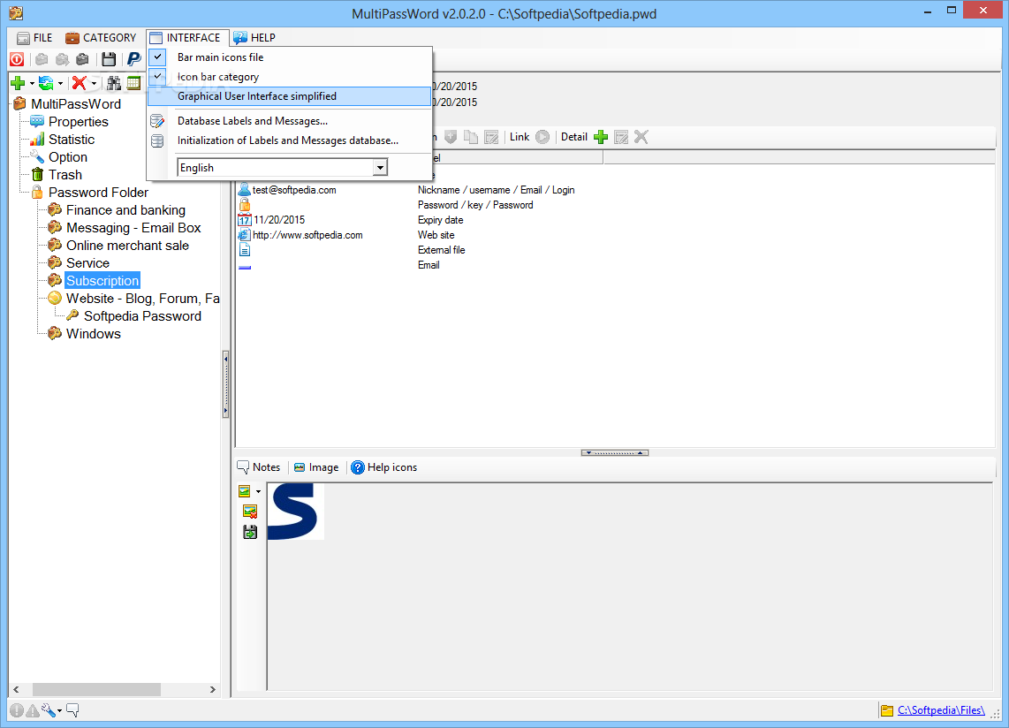Screen dimensions: 1009x728
Task: Click the load image icon in image panel
Action: (245, 491)
